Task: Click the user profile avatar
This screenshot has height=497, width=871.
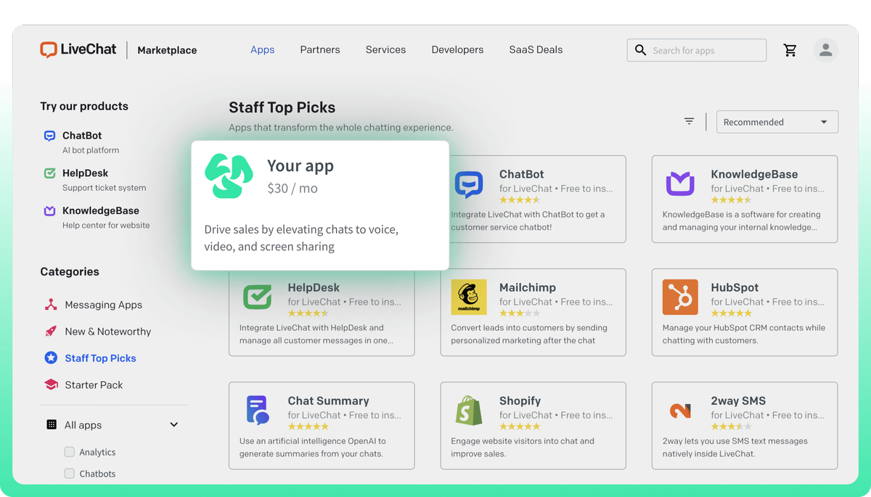Action: point(826,50)
